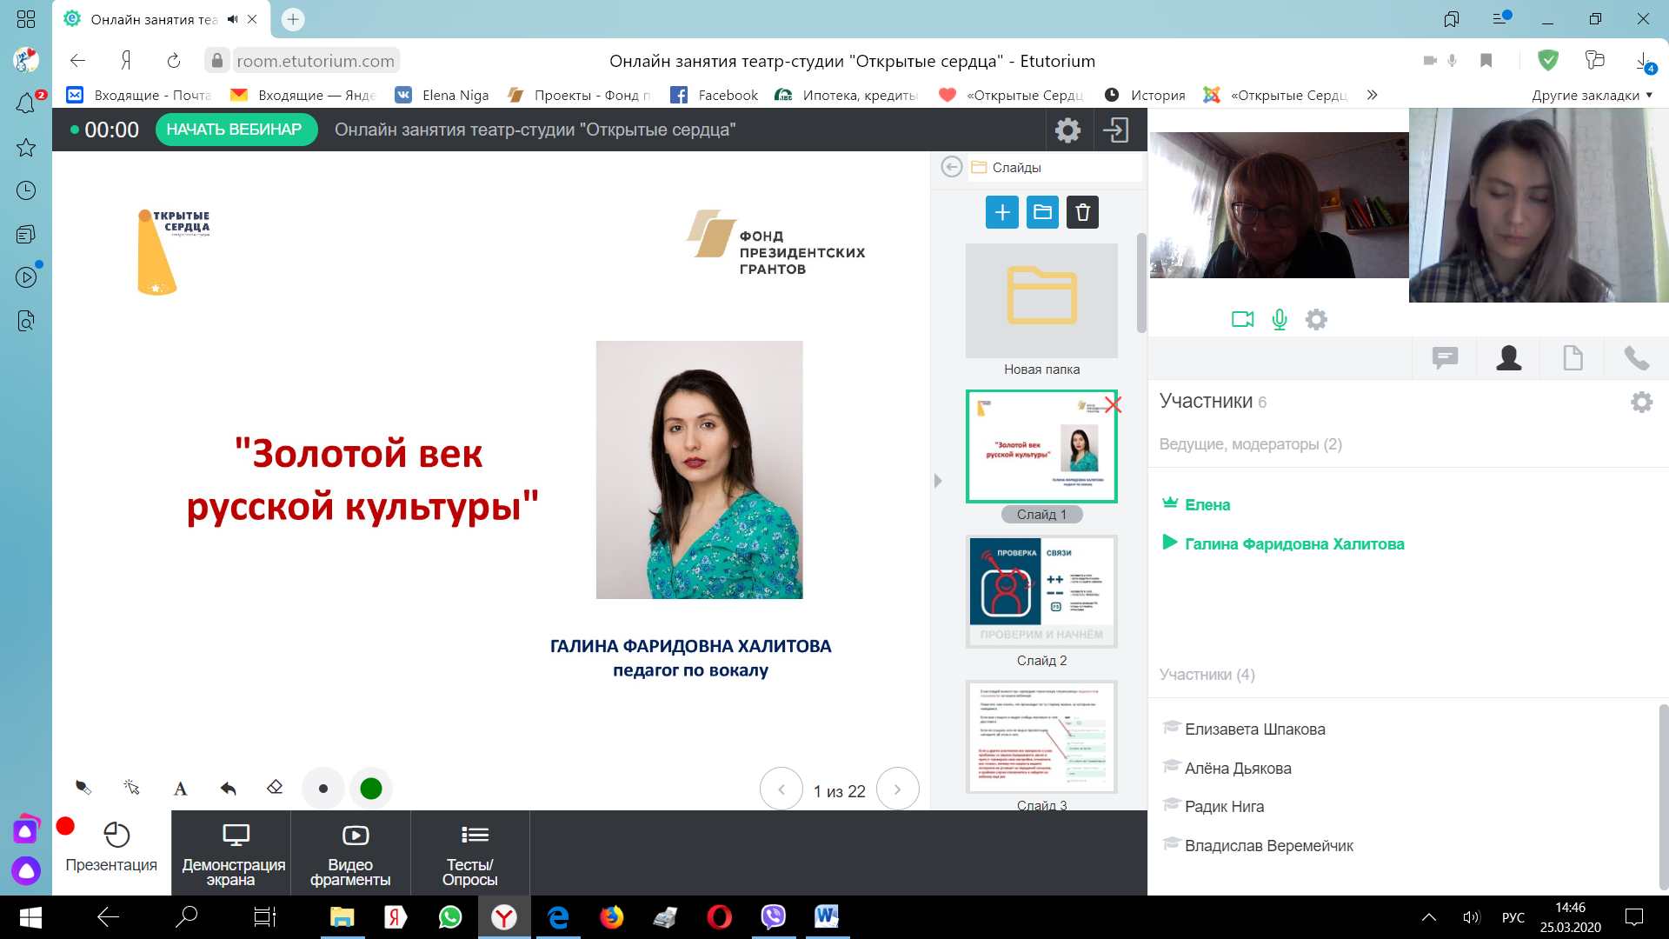Switch to Демонстрация экрана tab

pyautogui.click(x=233, y=853)
